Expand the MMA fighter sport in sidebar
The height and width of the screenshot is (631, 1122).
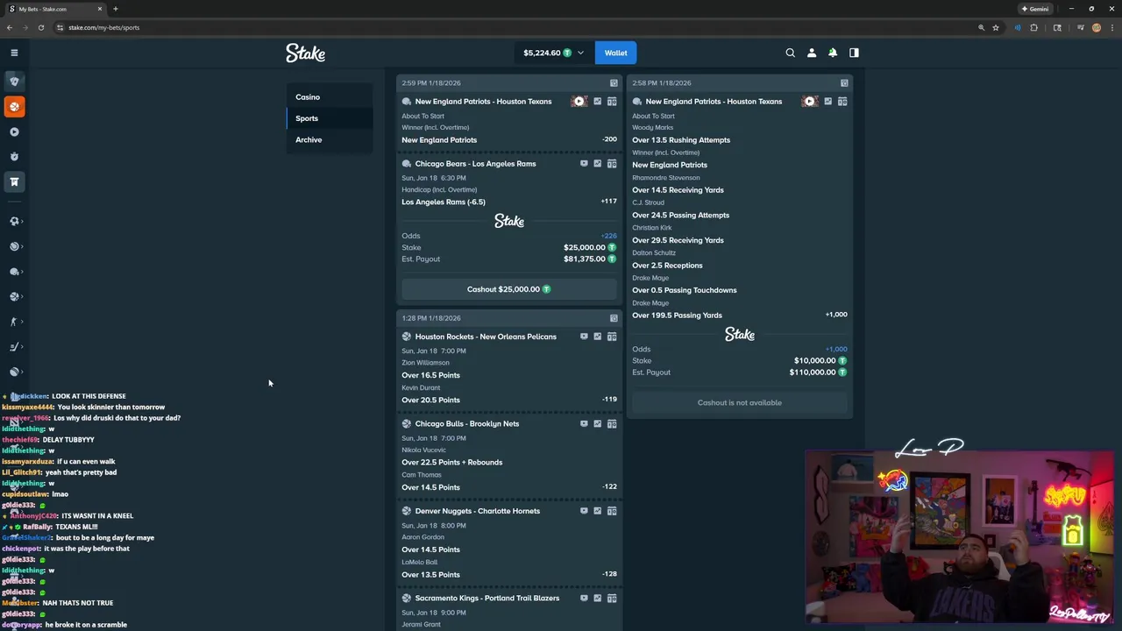tap(15, 322)
